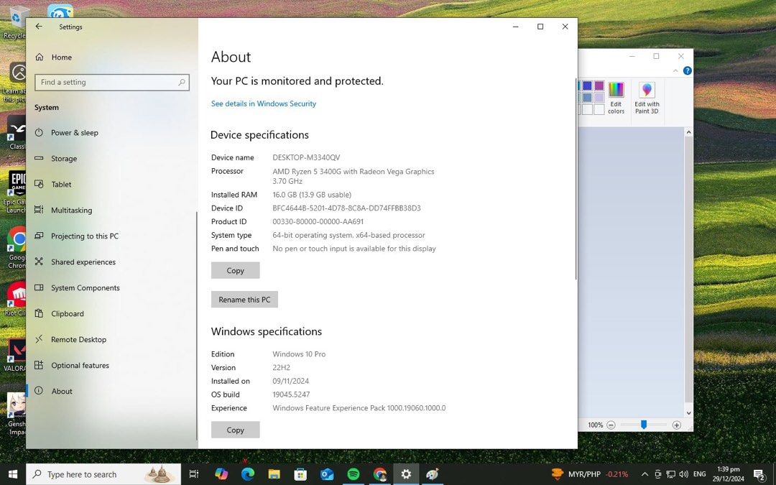
Task: Click Edit colors in Paint window
Action: (616, 98)
